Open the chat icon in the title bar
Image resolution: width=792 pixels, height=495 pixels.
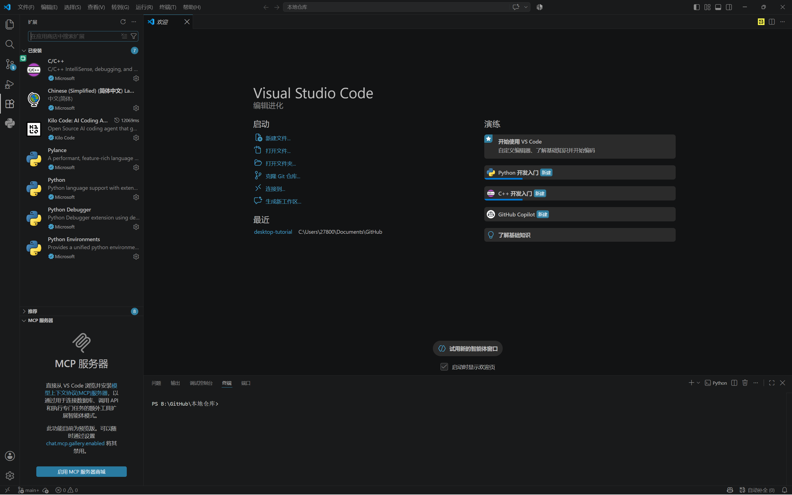click(x=516, y=7)
